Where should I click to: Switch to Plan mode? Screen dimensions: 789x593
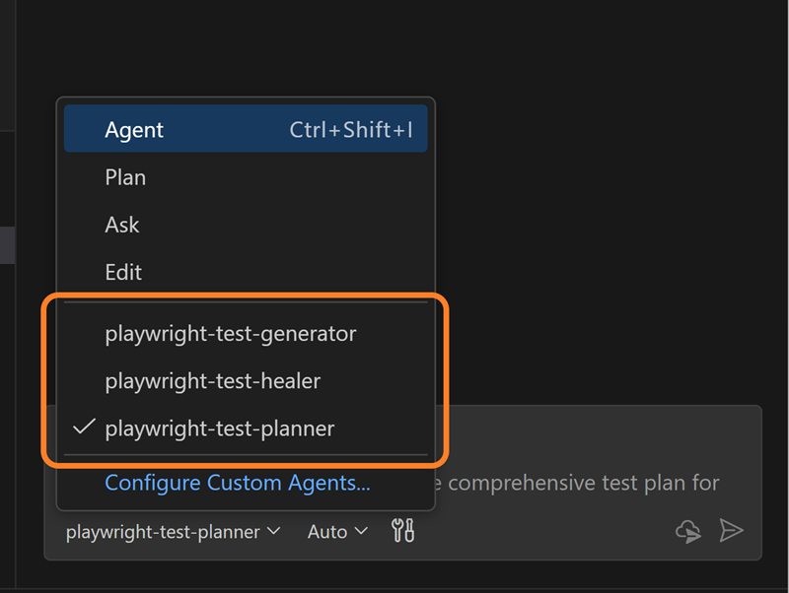125,177
